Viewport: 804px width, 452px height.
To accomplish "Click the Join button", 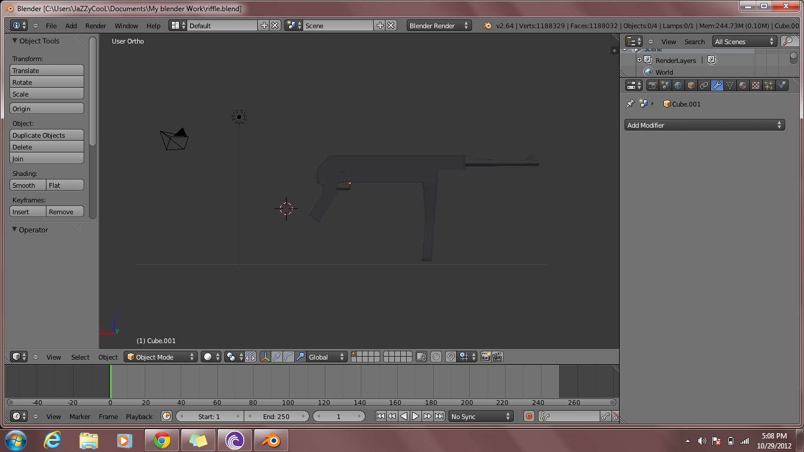I will pos(47,158).
